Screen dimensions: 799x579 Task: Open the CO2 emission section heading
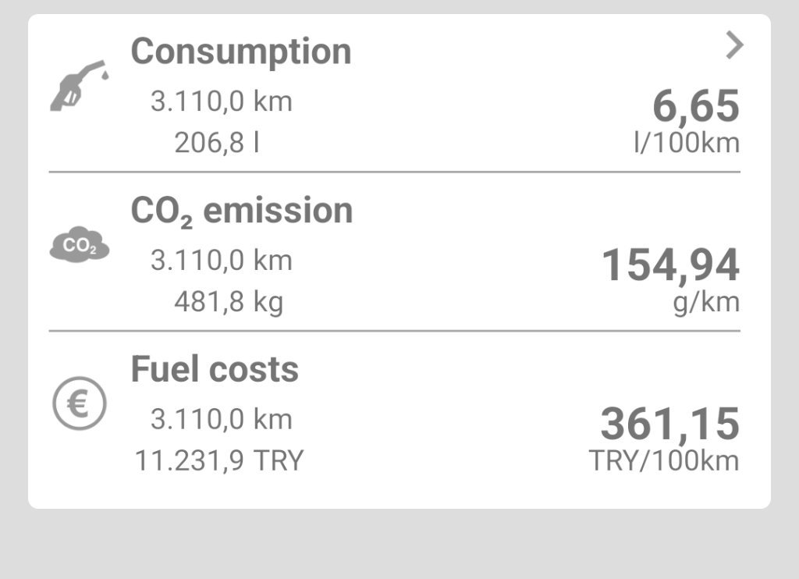[241, 211]
